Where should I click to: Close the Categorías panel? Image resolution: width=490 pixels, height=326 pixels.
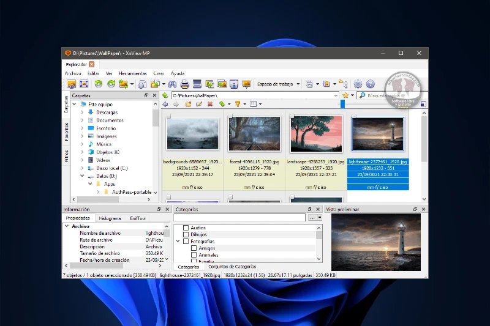318,209
